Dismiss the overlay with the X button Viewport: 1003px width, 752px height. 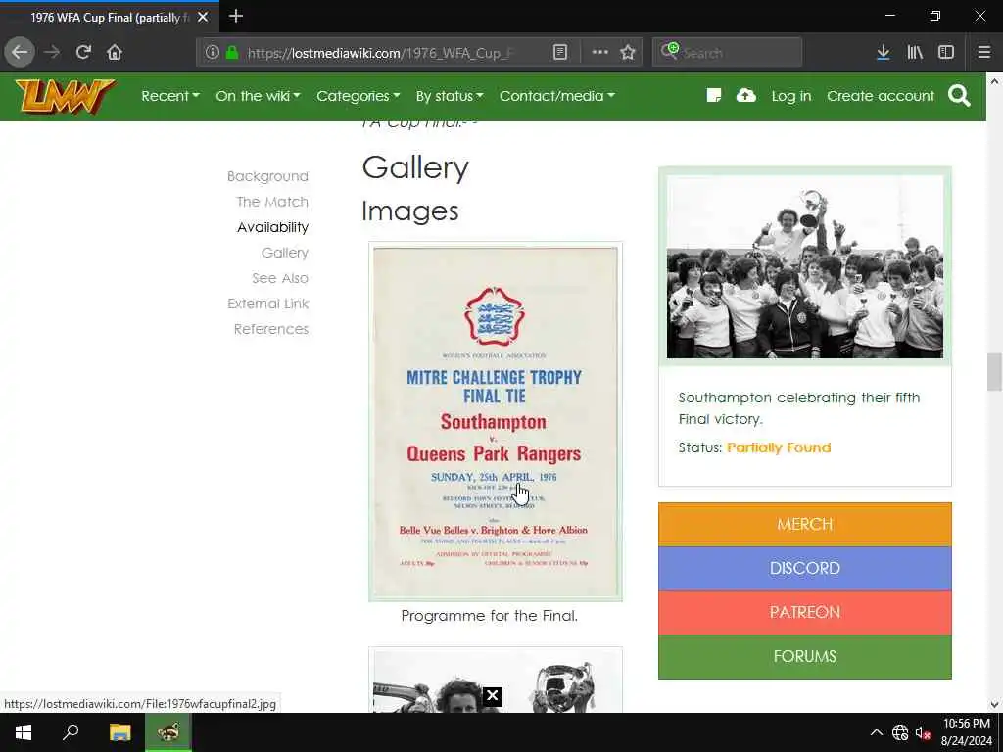492,696
